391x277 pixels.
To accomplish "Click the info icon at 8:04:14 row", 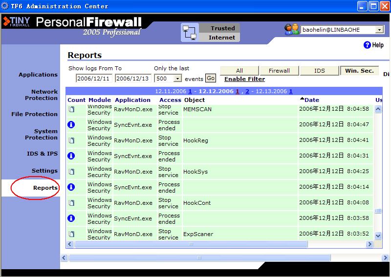I will tap(71, 187).
